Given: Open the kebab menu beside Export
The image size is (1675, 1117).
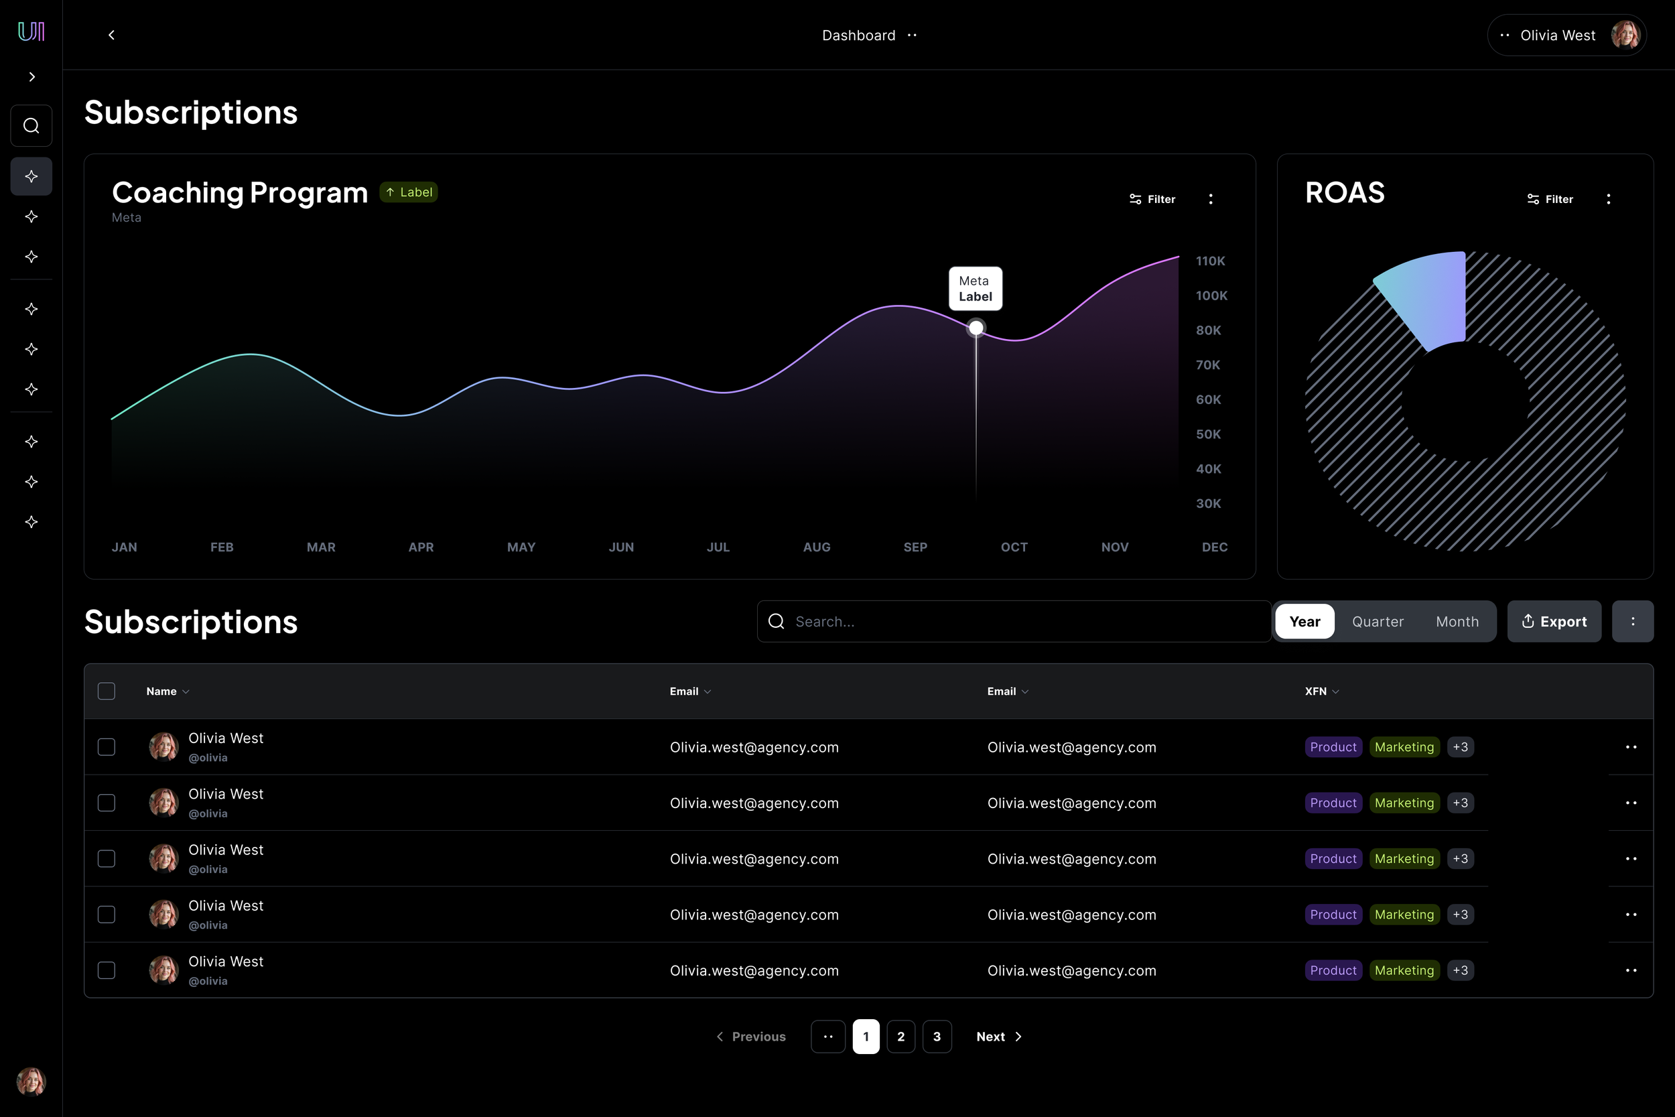Looking at the screenshot, I should [x=1633, y=622].
